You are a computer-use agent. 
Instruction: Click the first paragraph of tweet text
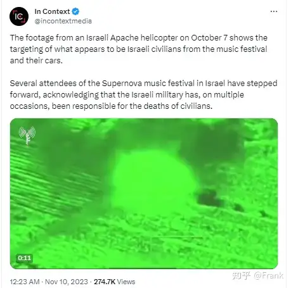coord(139,49)
